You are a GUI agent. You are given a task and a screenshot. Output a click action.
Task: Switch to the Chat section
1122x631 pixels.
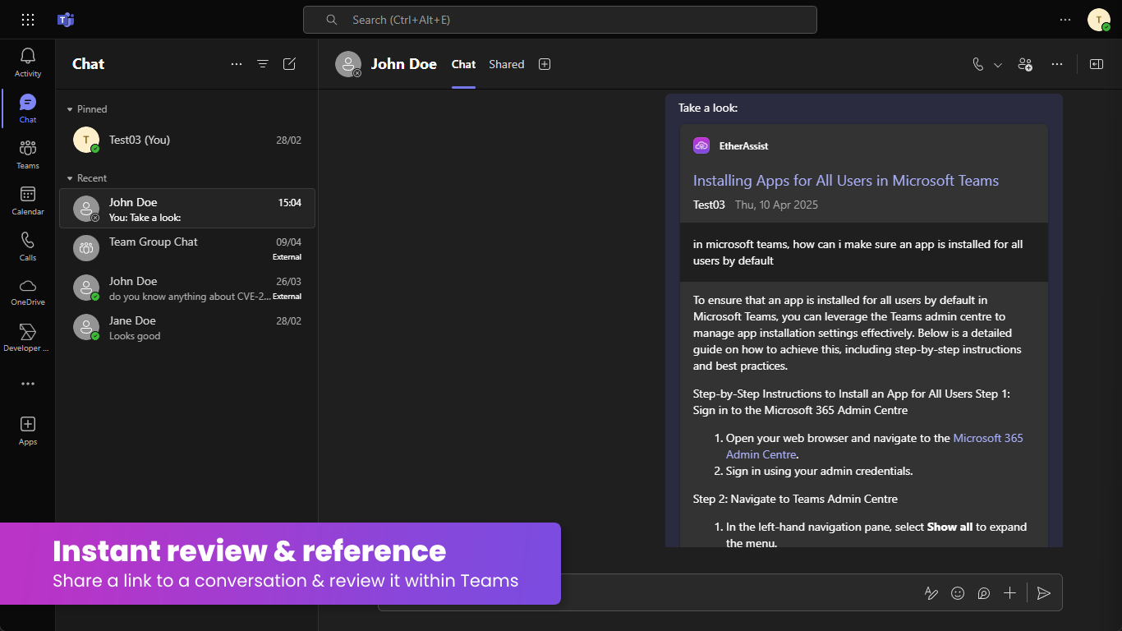pos(28,108)
